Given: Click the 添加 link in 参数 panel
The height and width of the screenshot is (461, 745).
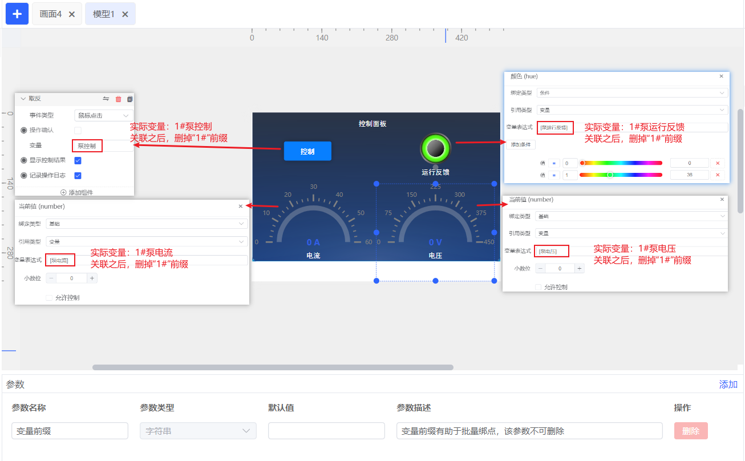Looking at the screenshot, I should pos(728,385).
